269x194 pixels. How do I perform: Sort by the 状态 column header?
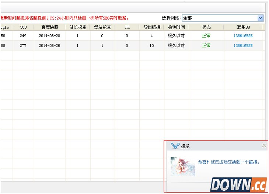tap(206, 27)
